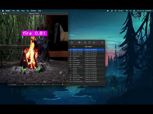Open the Finder menu
Viewport: 153px width, 114px height.
[8, 11]
